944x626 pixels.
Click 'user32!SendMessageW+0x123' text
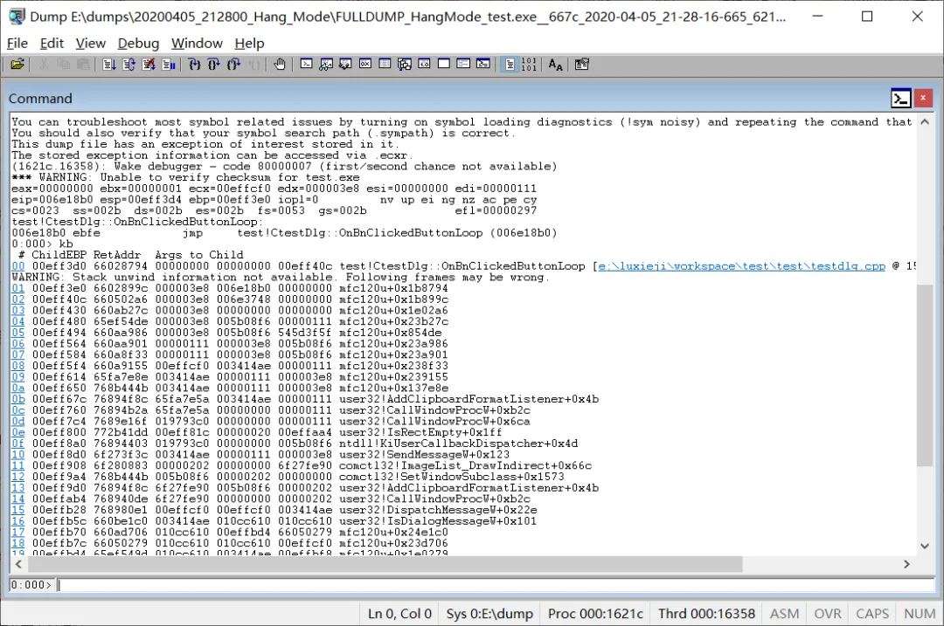pyautogui.click(x=424, y=455)
